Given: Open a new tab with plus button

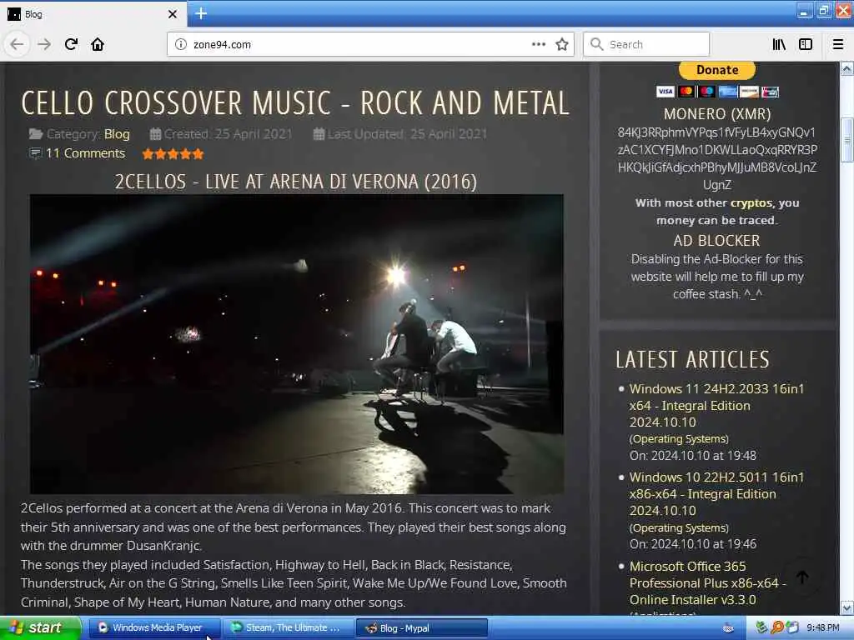Looking at the screenshot, I should (x=201, y=13).
